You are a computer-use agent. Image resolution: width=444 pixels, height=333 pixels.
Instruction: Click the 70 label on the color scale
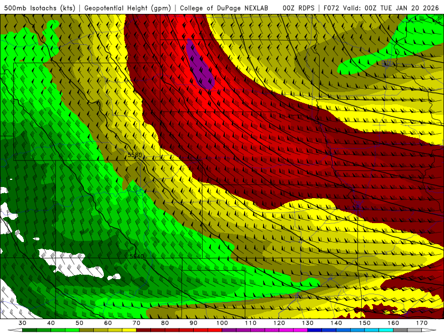coord(137,323)
